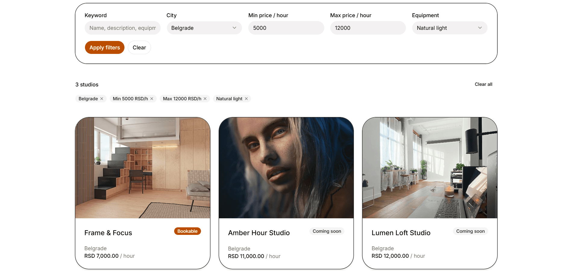Click Coming soon badge on Lumen Loft Studio
The image size is (571, 271).
(x=470, y=231)
